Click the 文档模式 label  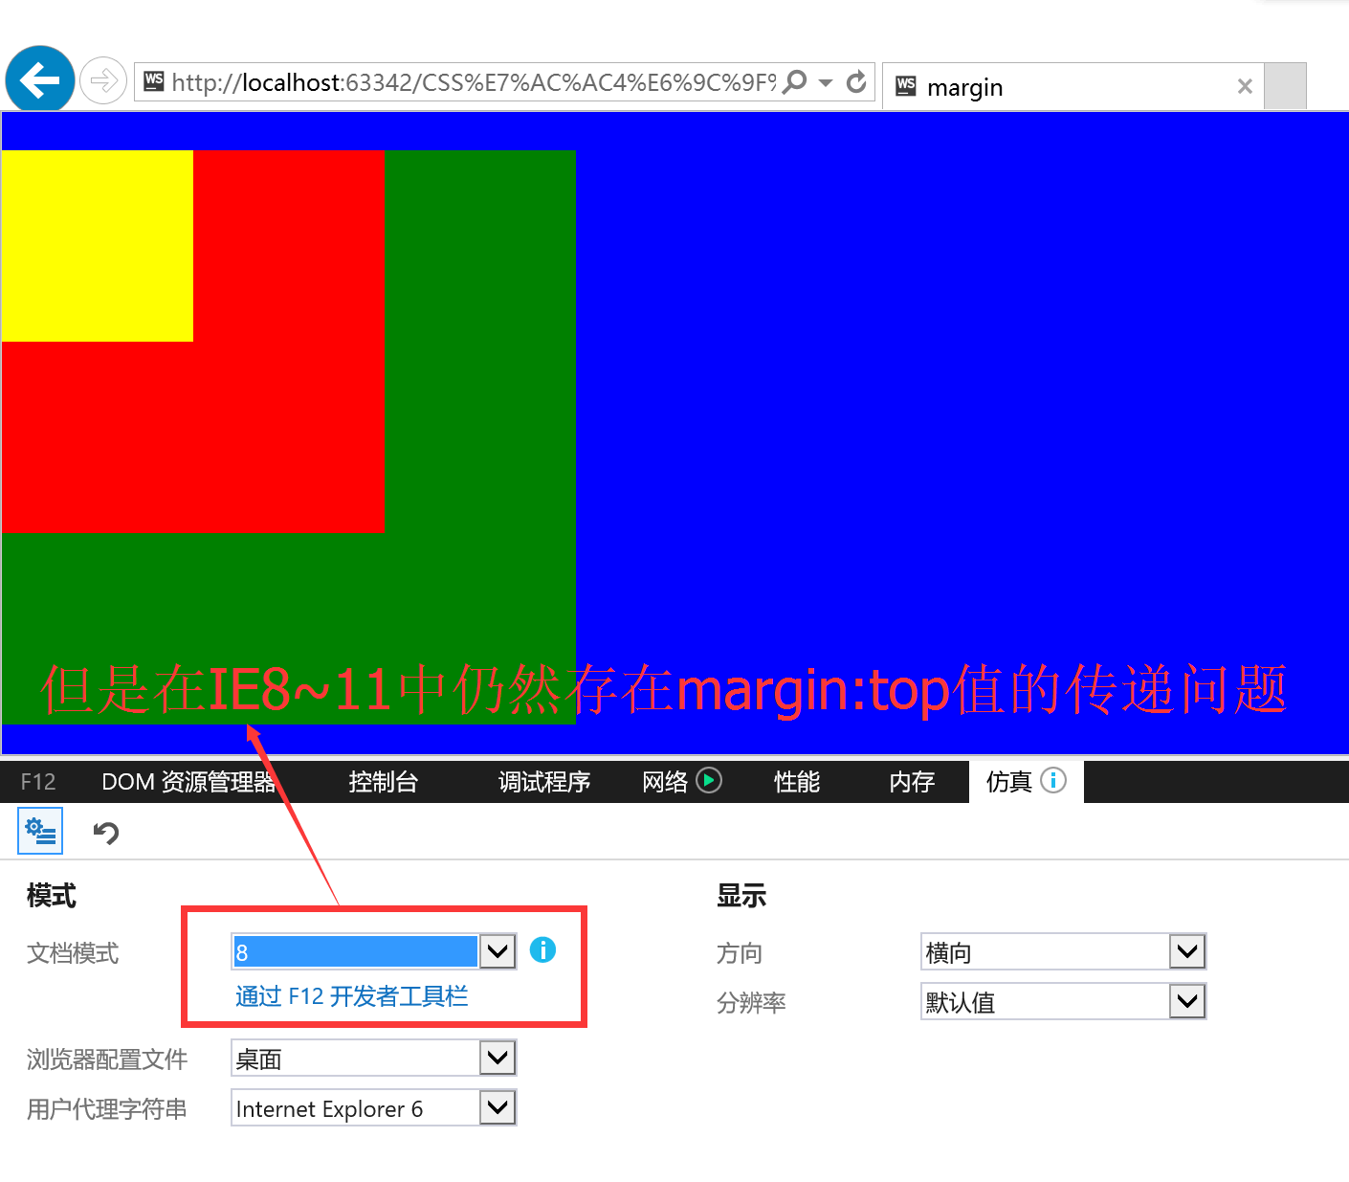[73, 953]
